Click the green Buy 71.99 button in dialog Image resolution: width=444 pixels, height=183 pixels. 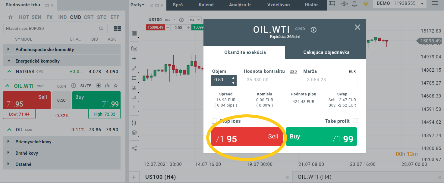pos(321,137)
